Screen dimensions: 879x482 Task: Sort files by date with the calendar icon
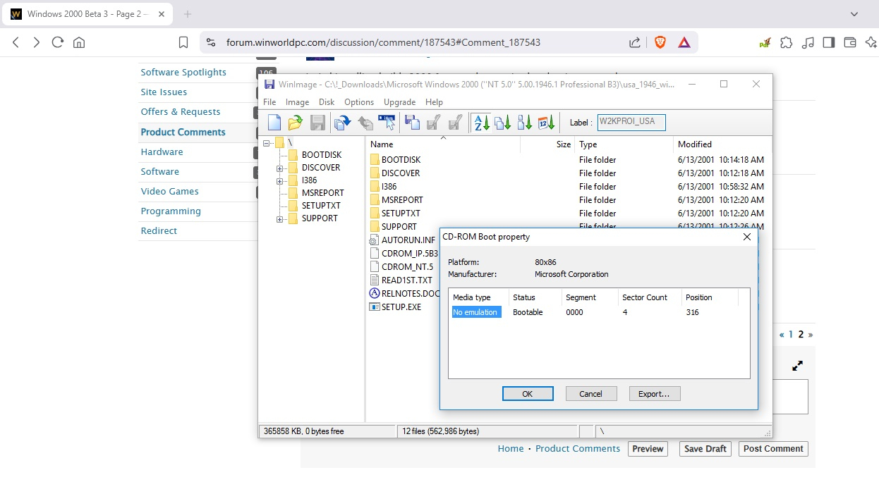click(x=546, y=123)
